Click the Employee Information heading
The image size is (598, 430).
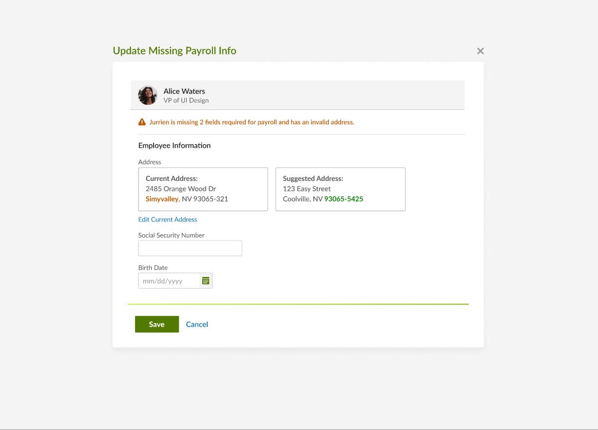[x=174, y=145]
